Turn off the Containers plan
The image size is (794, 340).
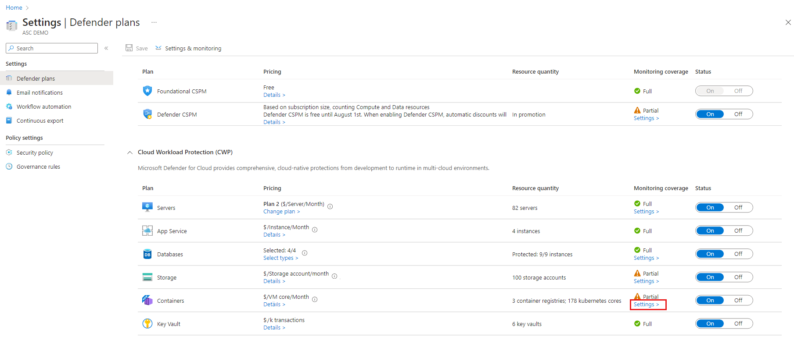(738, 300)
